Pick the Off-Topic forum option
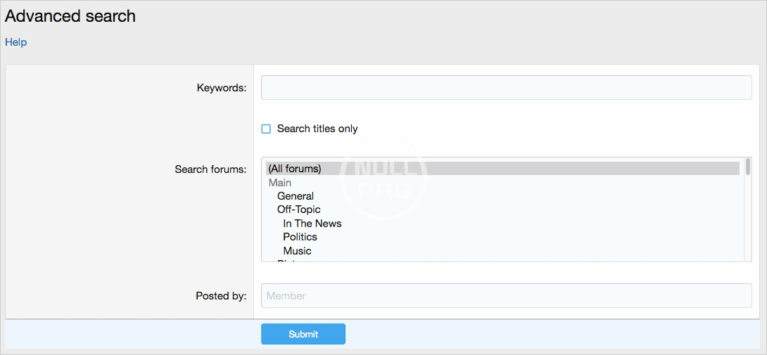The width and height of the screenshot is (767, 355). (x=298, y=209)
